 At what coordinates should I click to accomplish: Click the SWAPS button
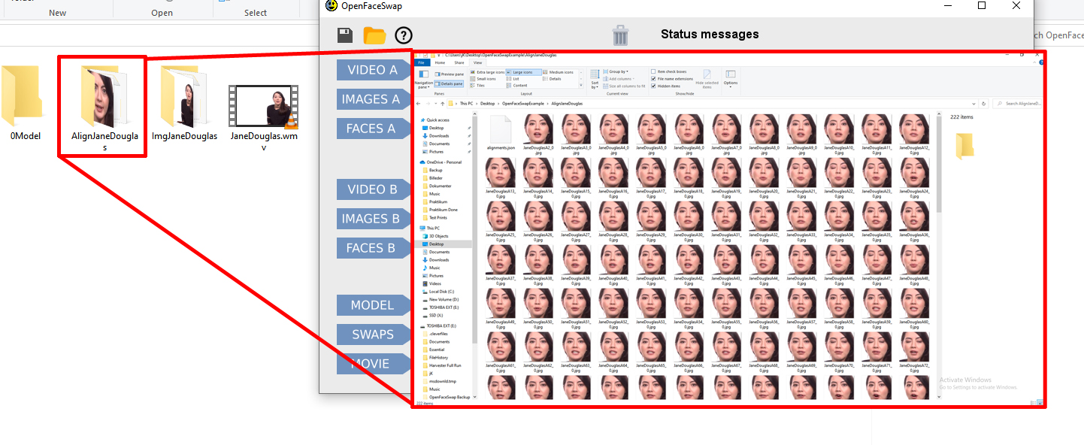point(373,335)
